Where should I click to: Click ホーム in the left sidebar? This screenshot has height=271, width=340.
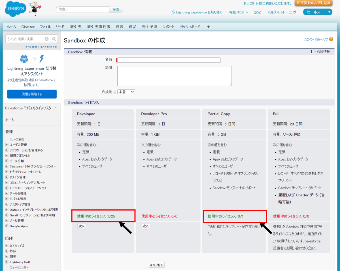point(10,120)
